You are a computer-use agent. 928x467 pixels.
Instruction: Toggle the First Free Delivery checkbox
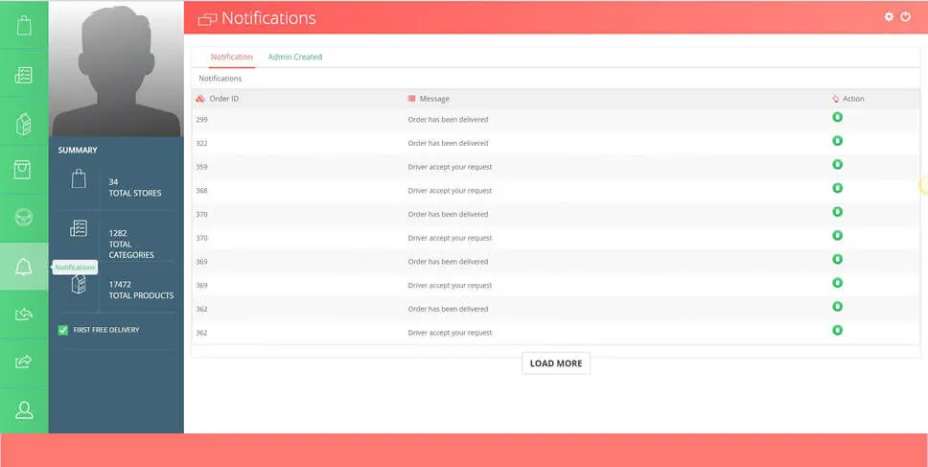pyautogui.click(x=63, y=330)
